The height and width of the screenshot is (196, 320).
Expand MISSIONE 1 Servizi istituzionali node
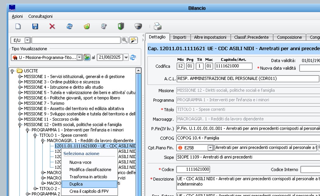pyautogui.click(x=20, y=76)
